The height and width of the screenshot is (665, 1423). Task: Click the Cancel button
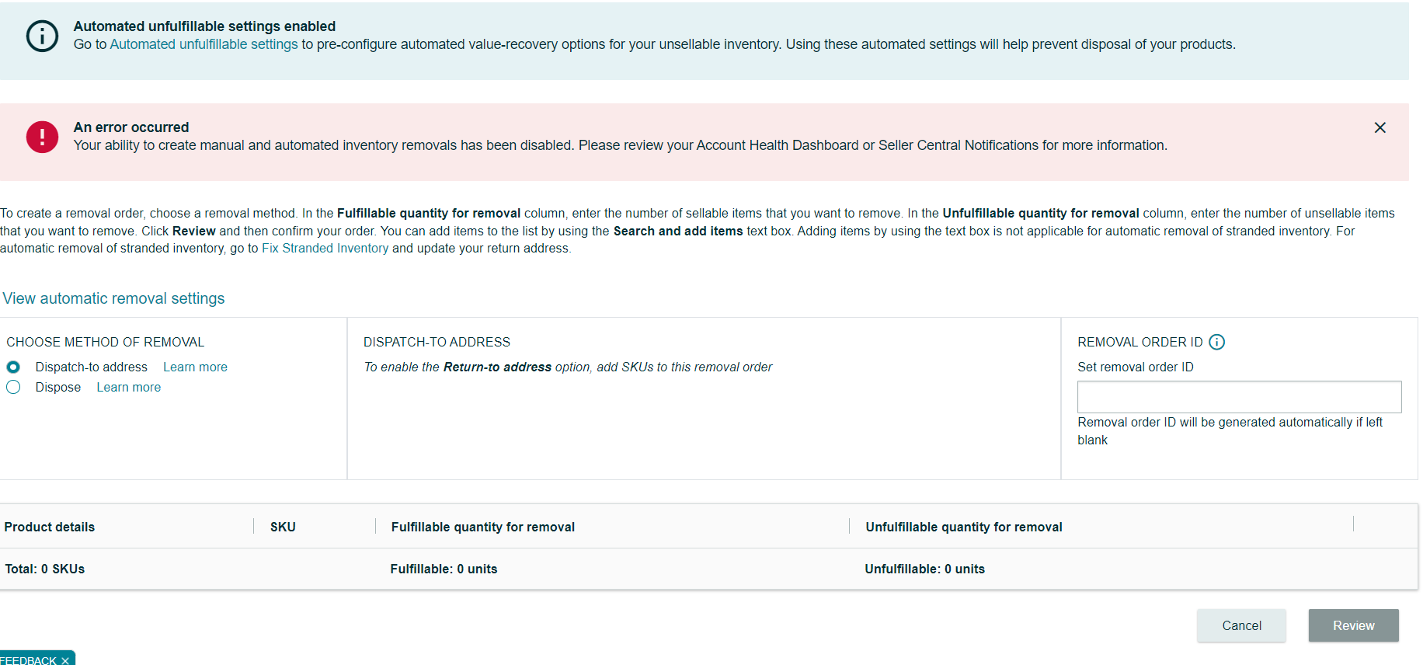tap(1241, 625)
